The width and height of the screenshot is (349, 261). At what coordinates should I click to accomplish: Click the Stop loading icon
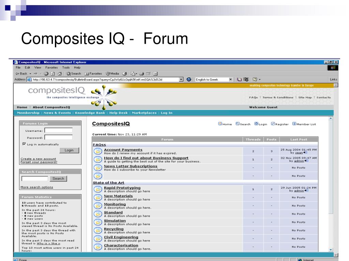46,74
